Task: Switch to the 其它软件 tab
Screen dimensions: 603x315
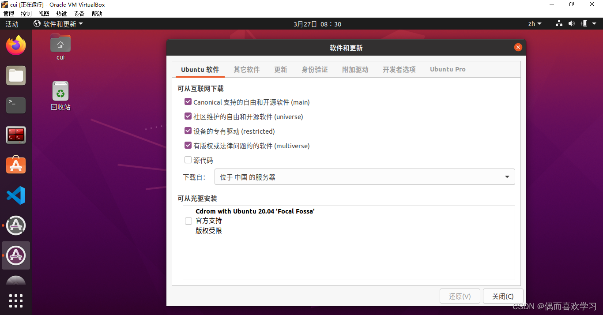Action: tap(247, 69)
